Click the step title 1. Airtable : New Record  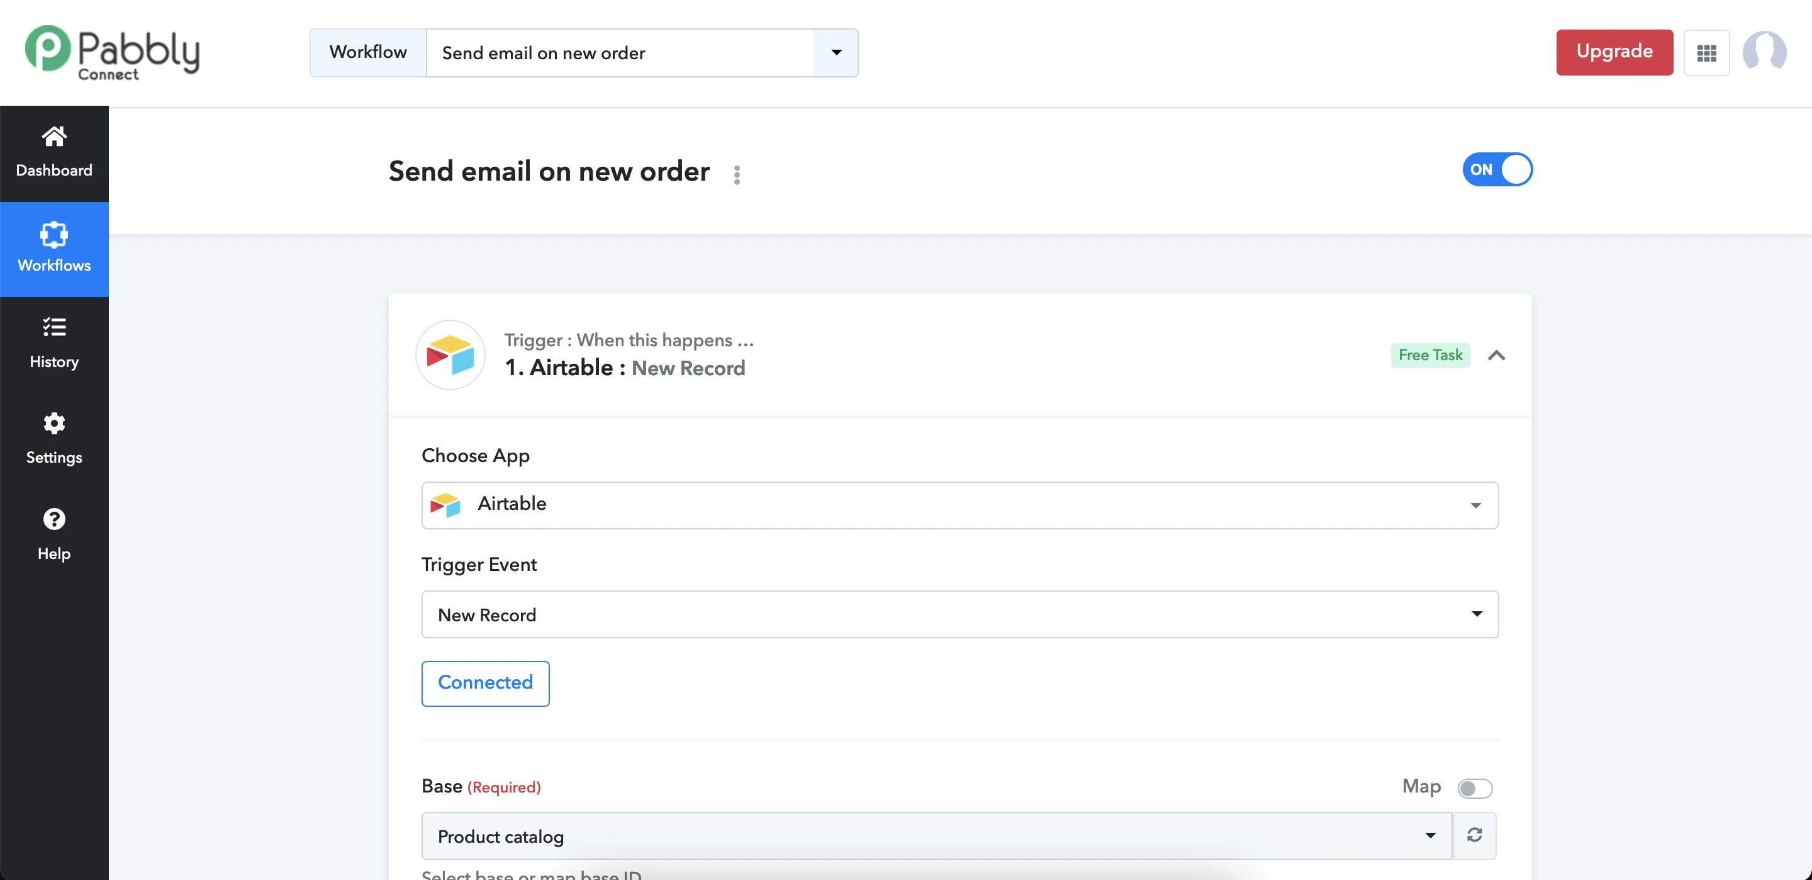(x=625, y=368)
